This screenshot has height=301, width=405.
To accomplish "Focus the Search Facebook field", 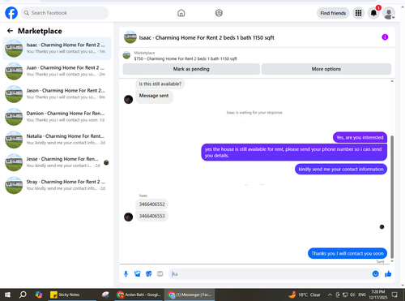I will (x=65, y=13).
